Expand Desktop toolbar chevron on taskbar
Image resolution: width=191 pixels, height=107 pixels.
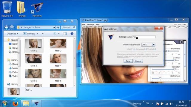[x=143, y=102]
